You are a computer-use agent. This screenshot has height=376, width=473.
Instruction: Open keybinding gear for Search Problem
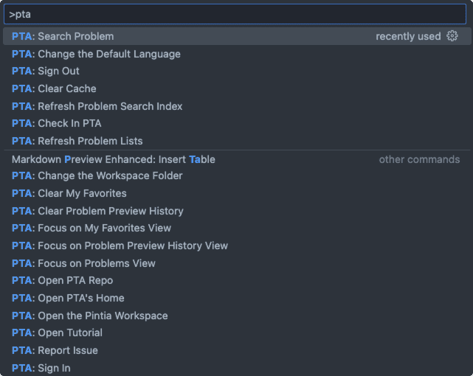tap(452, 36)
